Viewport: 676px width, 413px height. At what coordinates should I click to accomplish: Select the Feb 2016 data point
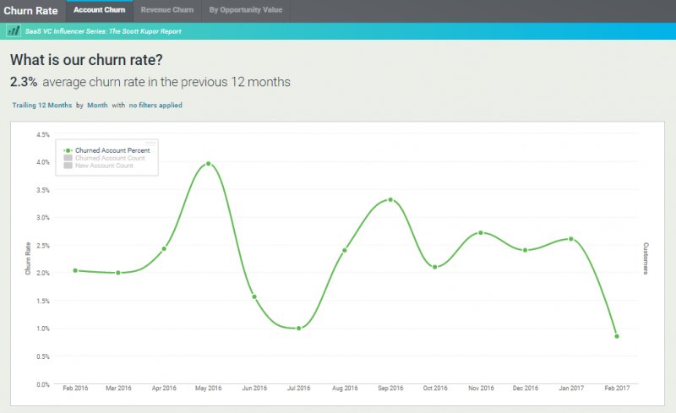tap(75, 271)
